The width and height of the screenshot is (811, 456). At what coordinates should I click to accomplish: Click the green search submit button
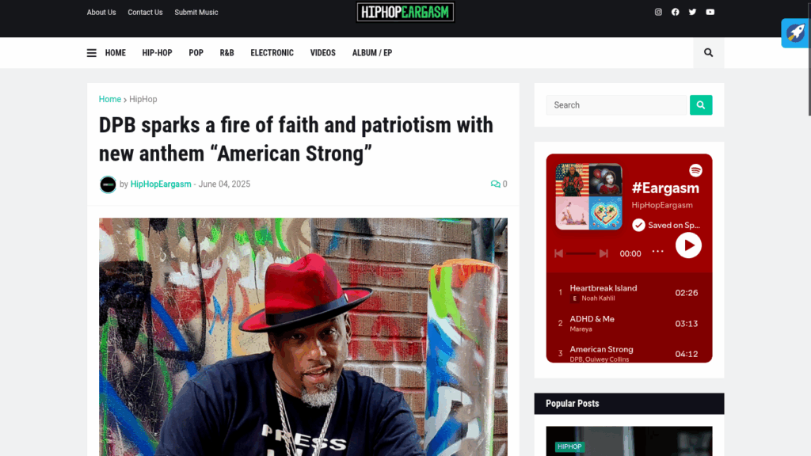pos(701,105)
